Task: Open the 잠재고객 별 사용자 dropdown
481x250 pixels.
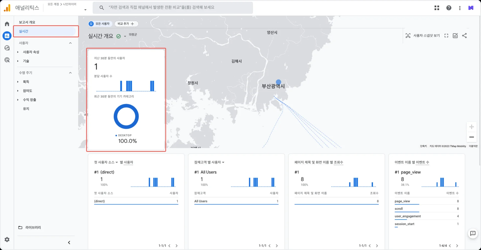Action: click(x=209, y=162)
